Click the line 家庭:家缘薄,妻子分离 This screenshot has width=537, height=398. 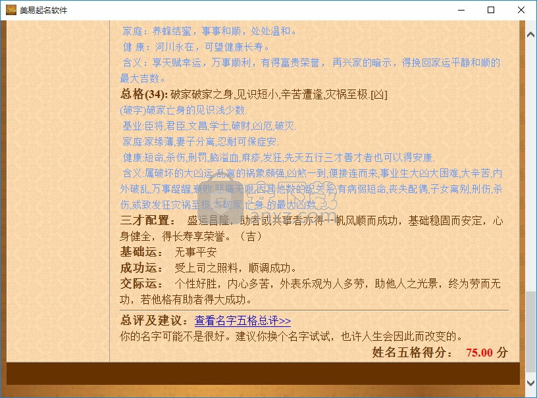coord(201,141)
